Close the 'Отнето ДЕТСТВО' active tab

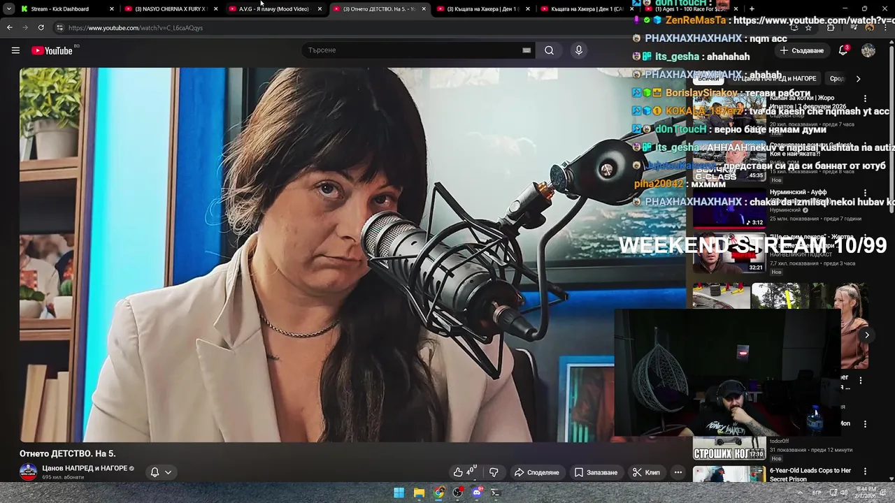pyautogui.click(x=424, y=9)
